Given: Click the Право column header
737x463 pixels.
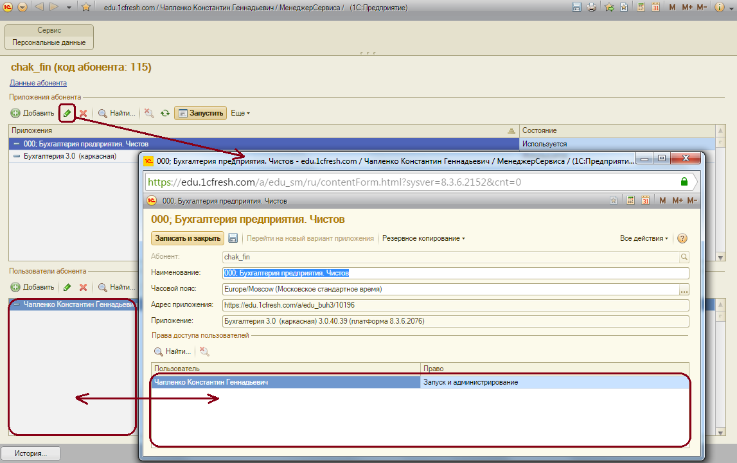Looking at the screenshot, I should click(x=555, y=369).
